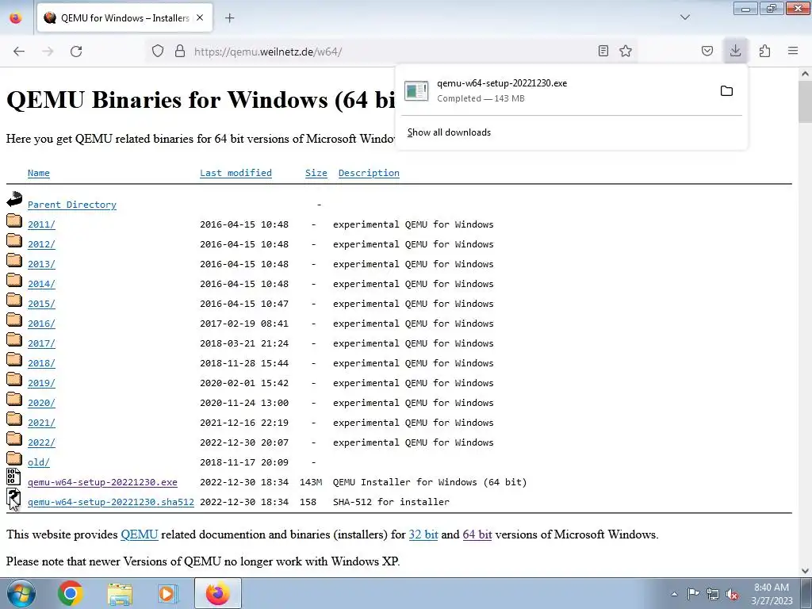This screenshot has width=812, height=609.
Task: Toggle reader view icon in address bar
Action: coord(603,51)
